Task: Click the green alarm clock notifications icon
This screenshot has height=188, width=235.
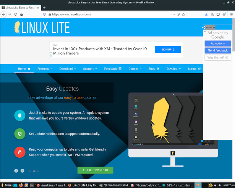Action: (x=20, y=134)
